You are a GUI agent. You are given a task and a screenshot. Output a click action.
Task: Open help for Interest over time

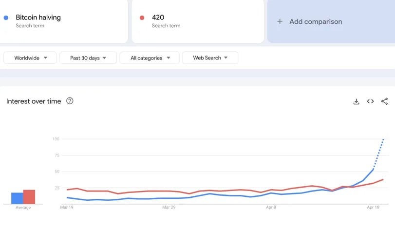pyautogui.click(x=70, y=101)
